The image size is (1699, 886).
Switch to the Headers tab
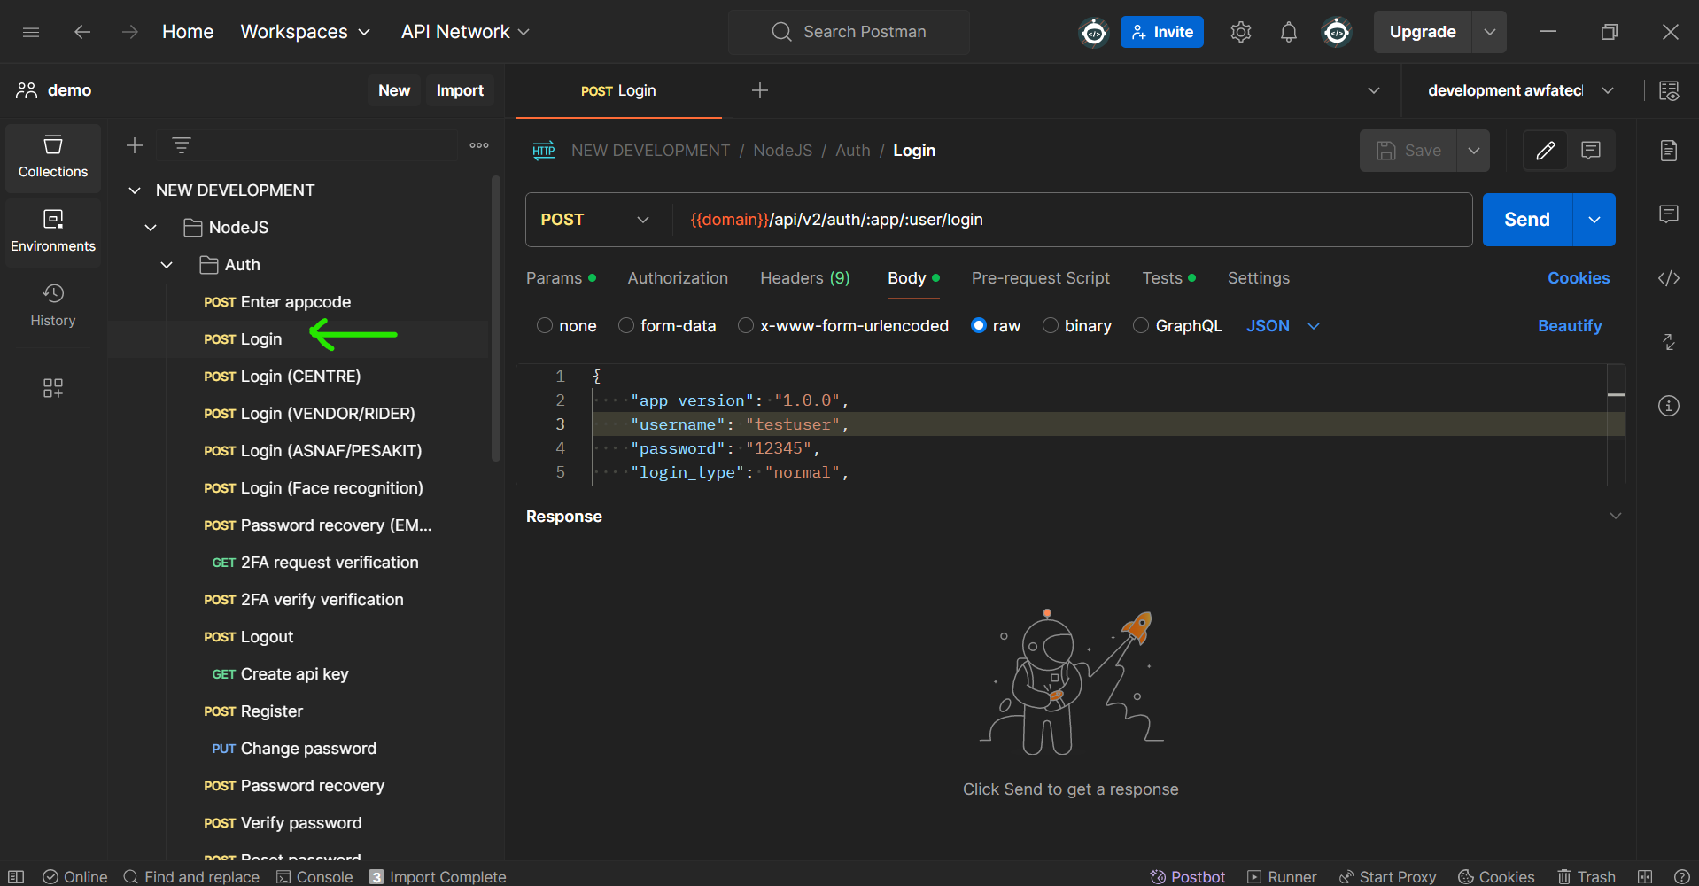pos(804,278)
